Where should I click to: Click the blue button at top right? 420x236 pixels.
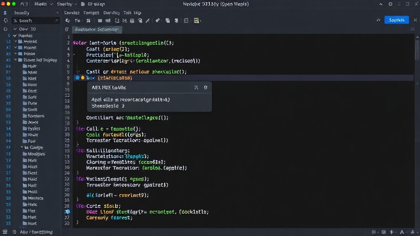397,20
